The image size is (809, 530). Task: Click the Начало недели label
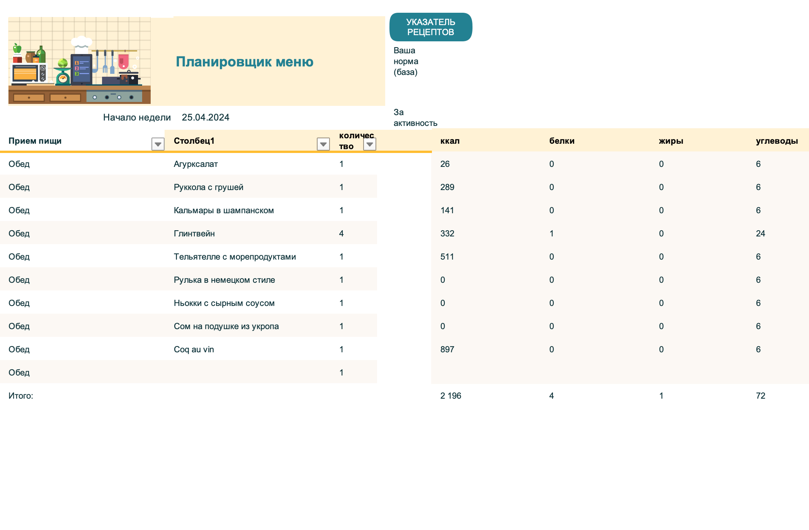click(137, 117)
